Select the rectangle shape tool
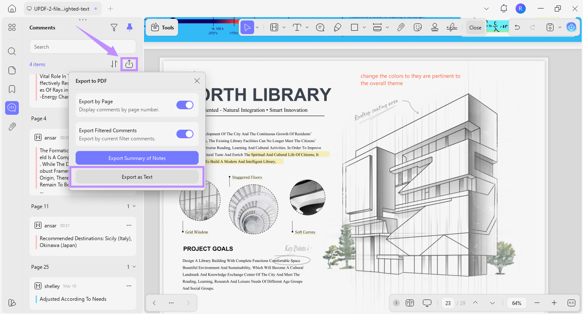This screenshot has width=583, height=314. 354,27
